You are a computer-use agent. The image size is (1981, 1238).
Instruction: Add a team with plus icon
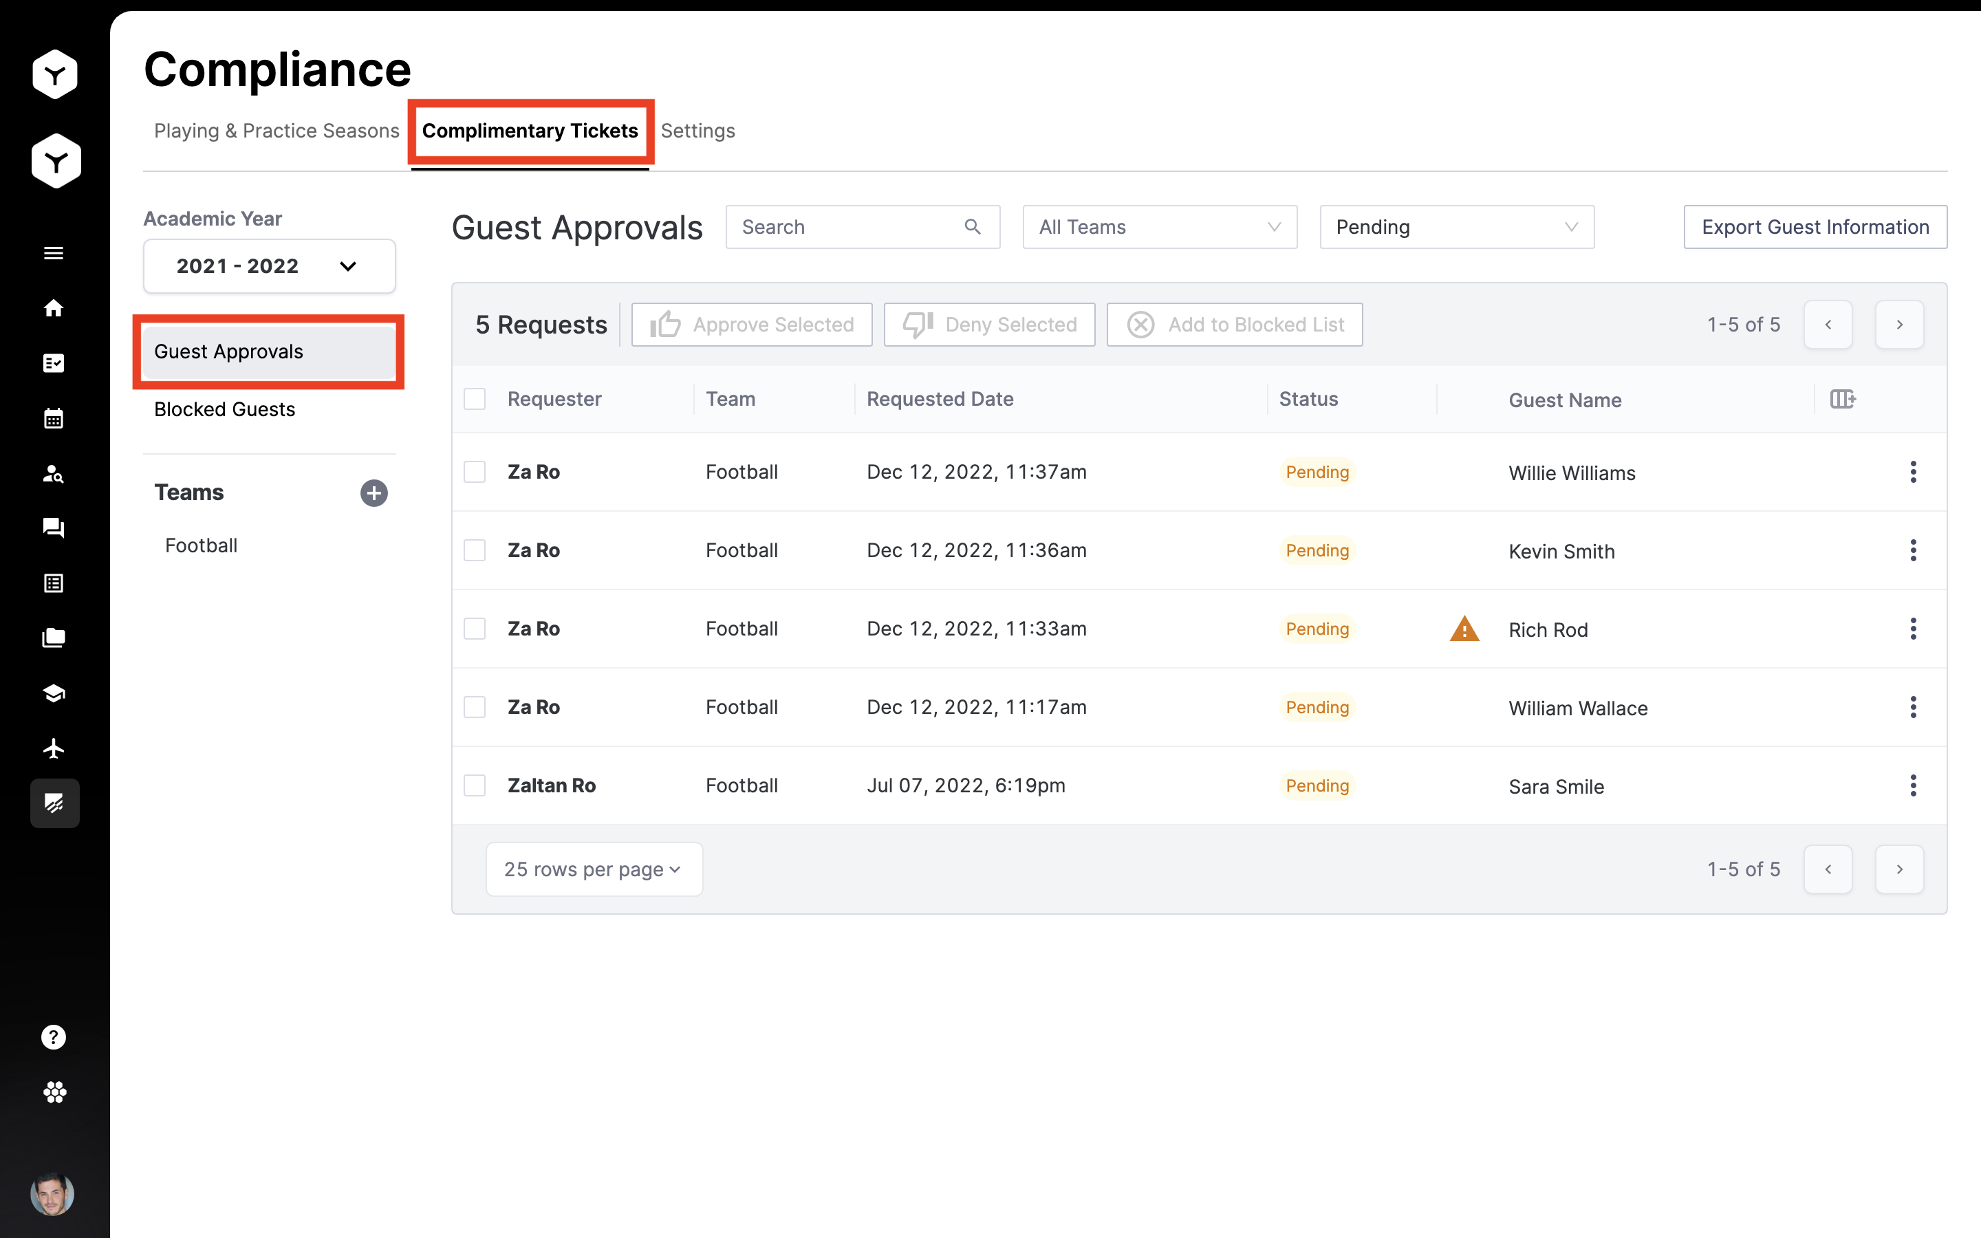(x=374, y=493)
